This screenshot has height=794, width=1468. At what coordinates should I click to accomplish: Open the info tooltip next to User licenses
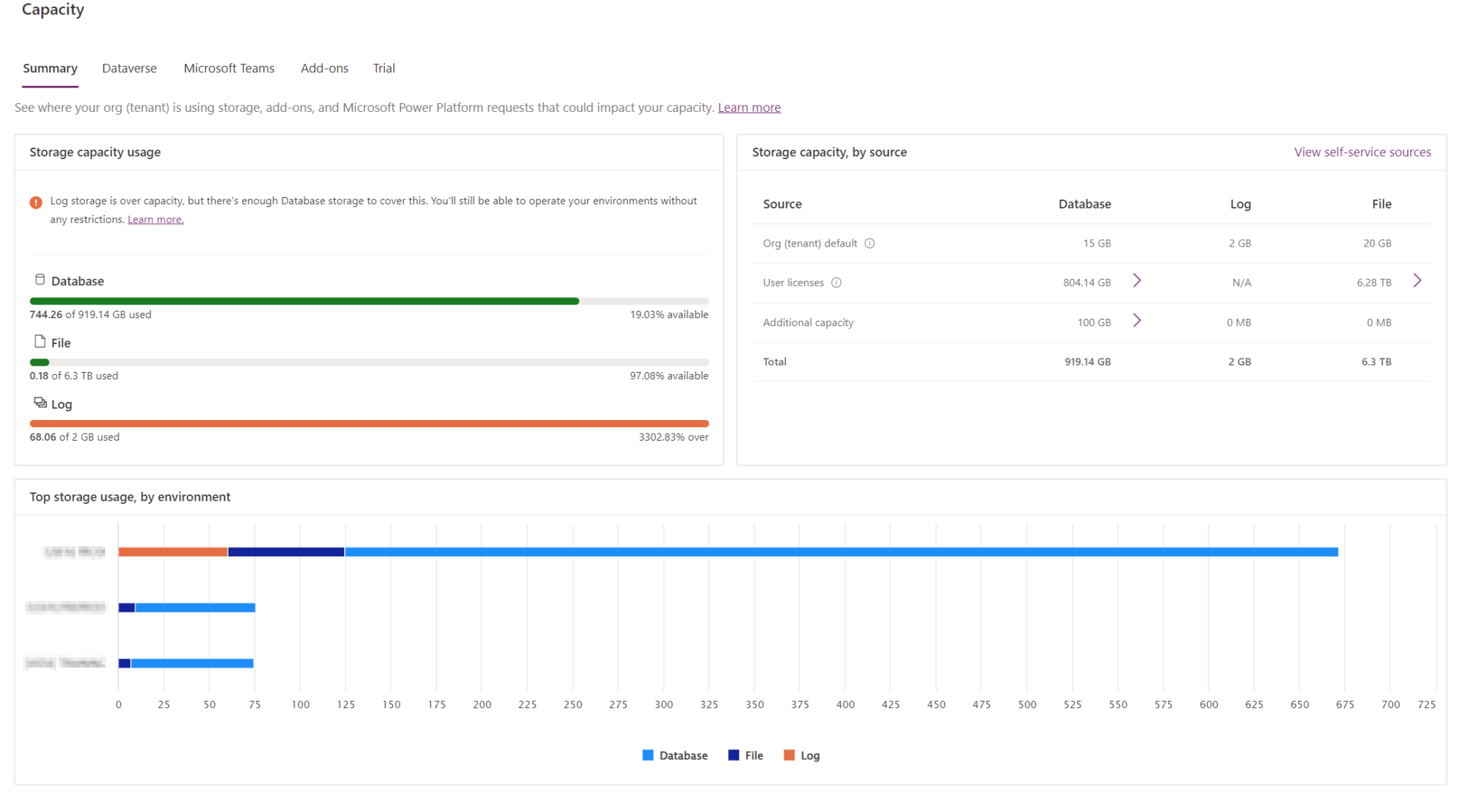(837, 282)
